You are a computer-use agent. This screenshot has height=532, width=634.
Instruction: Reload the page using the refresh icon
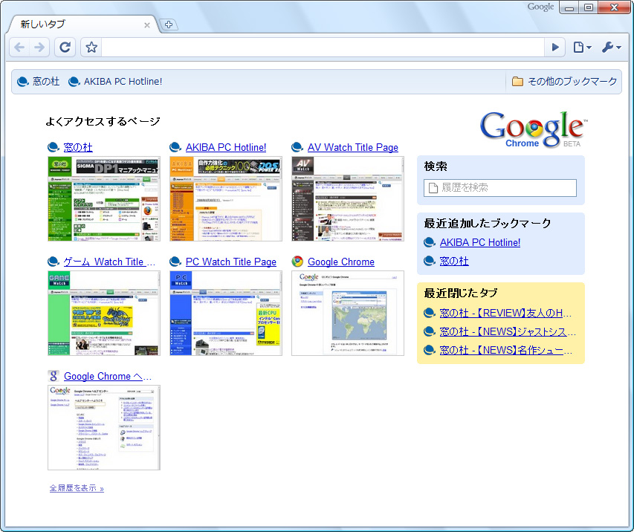65,47
